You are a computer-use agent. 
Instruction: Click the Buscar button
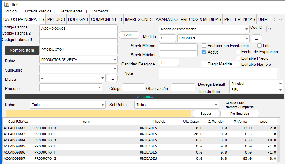[x=206, y=114]
